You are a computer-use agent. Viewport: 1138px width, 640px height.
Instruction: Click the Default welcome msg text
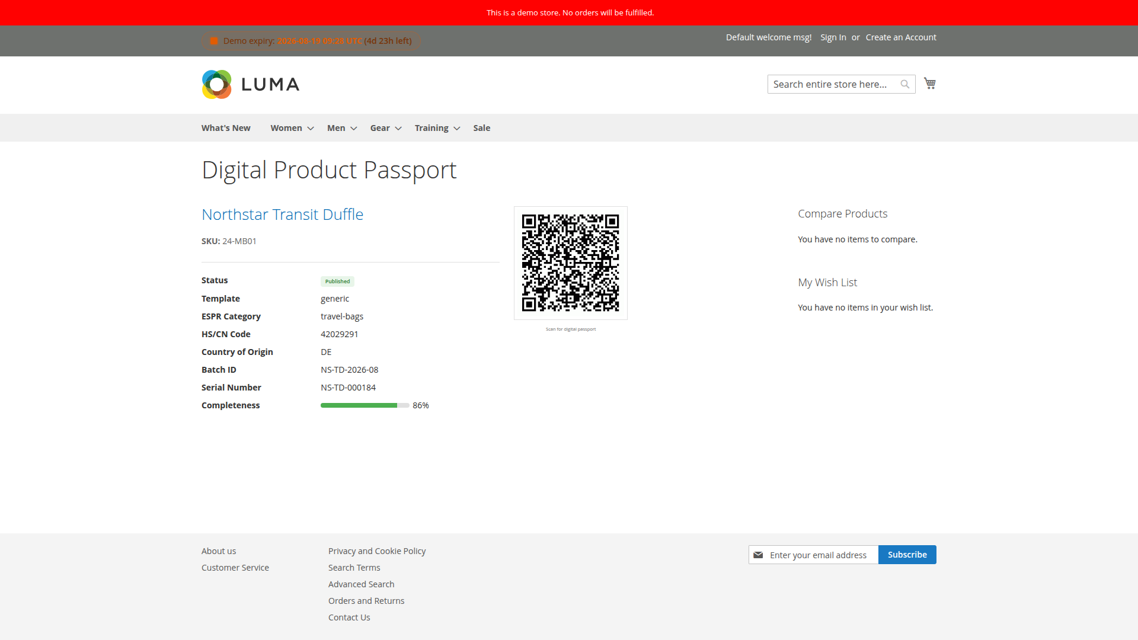[769, 37]
